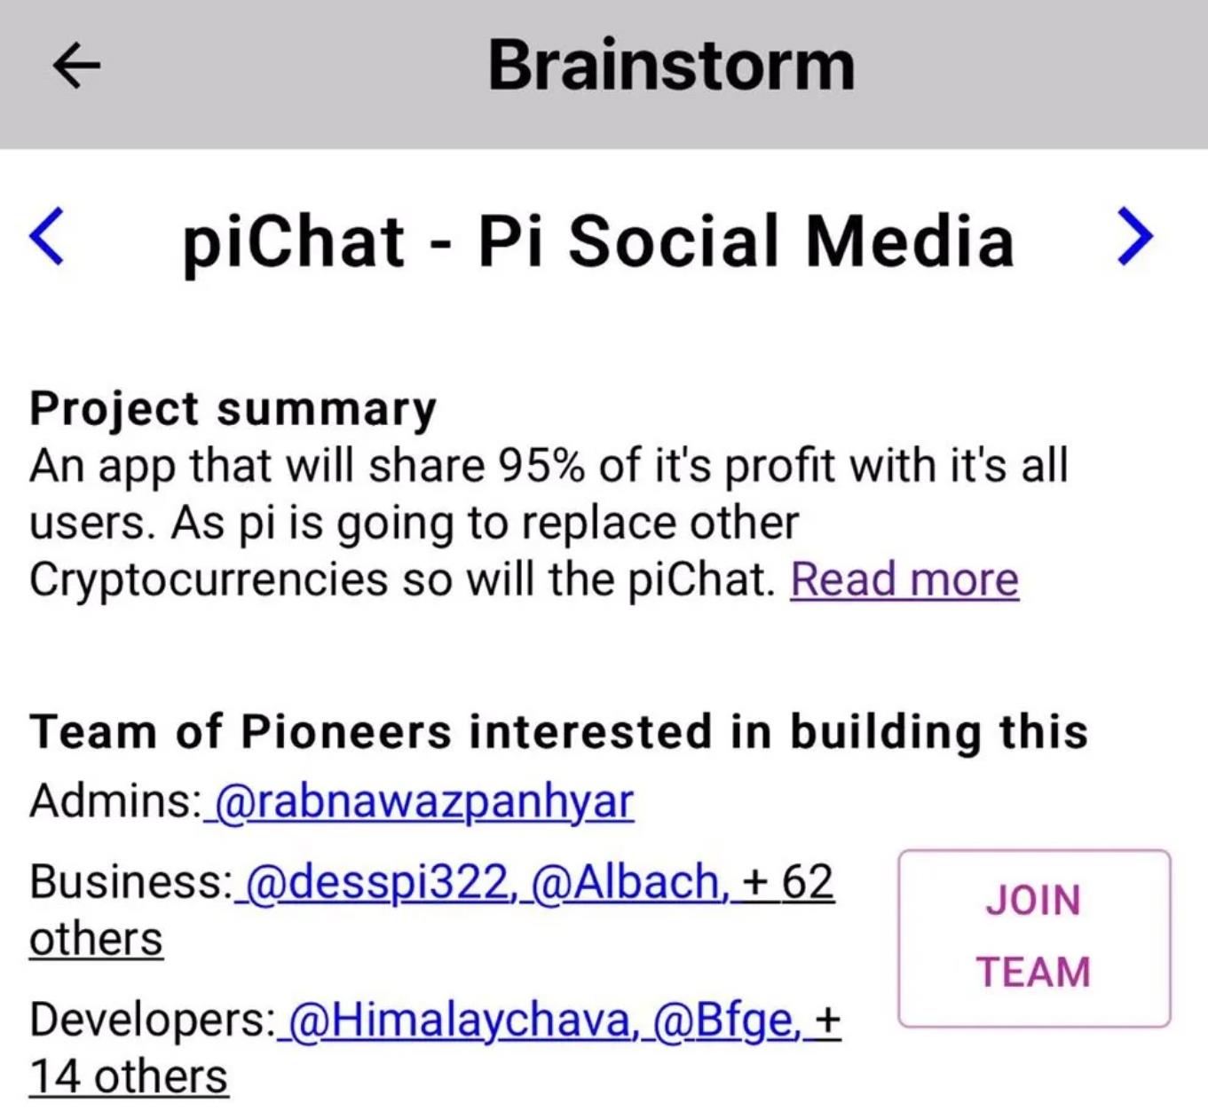Go back using the header arrow

click(x=76, y=67)
